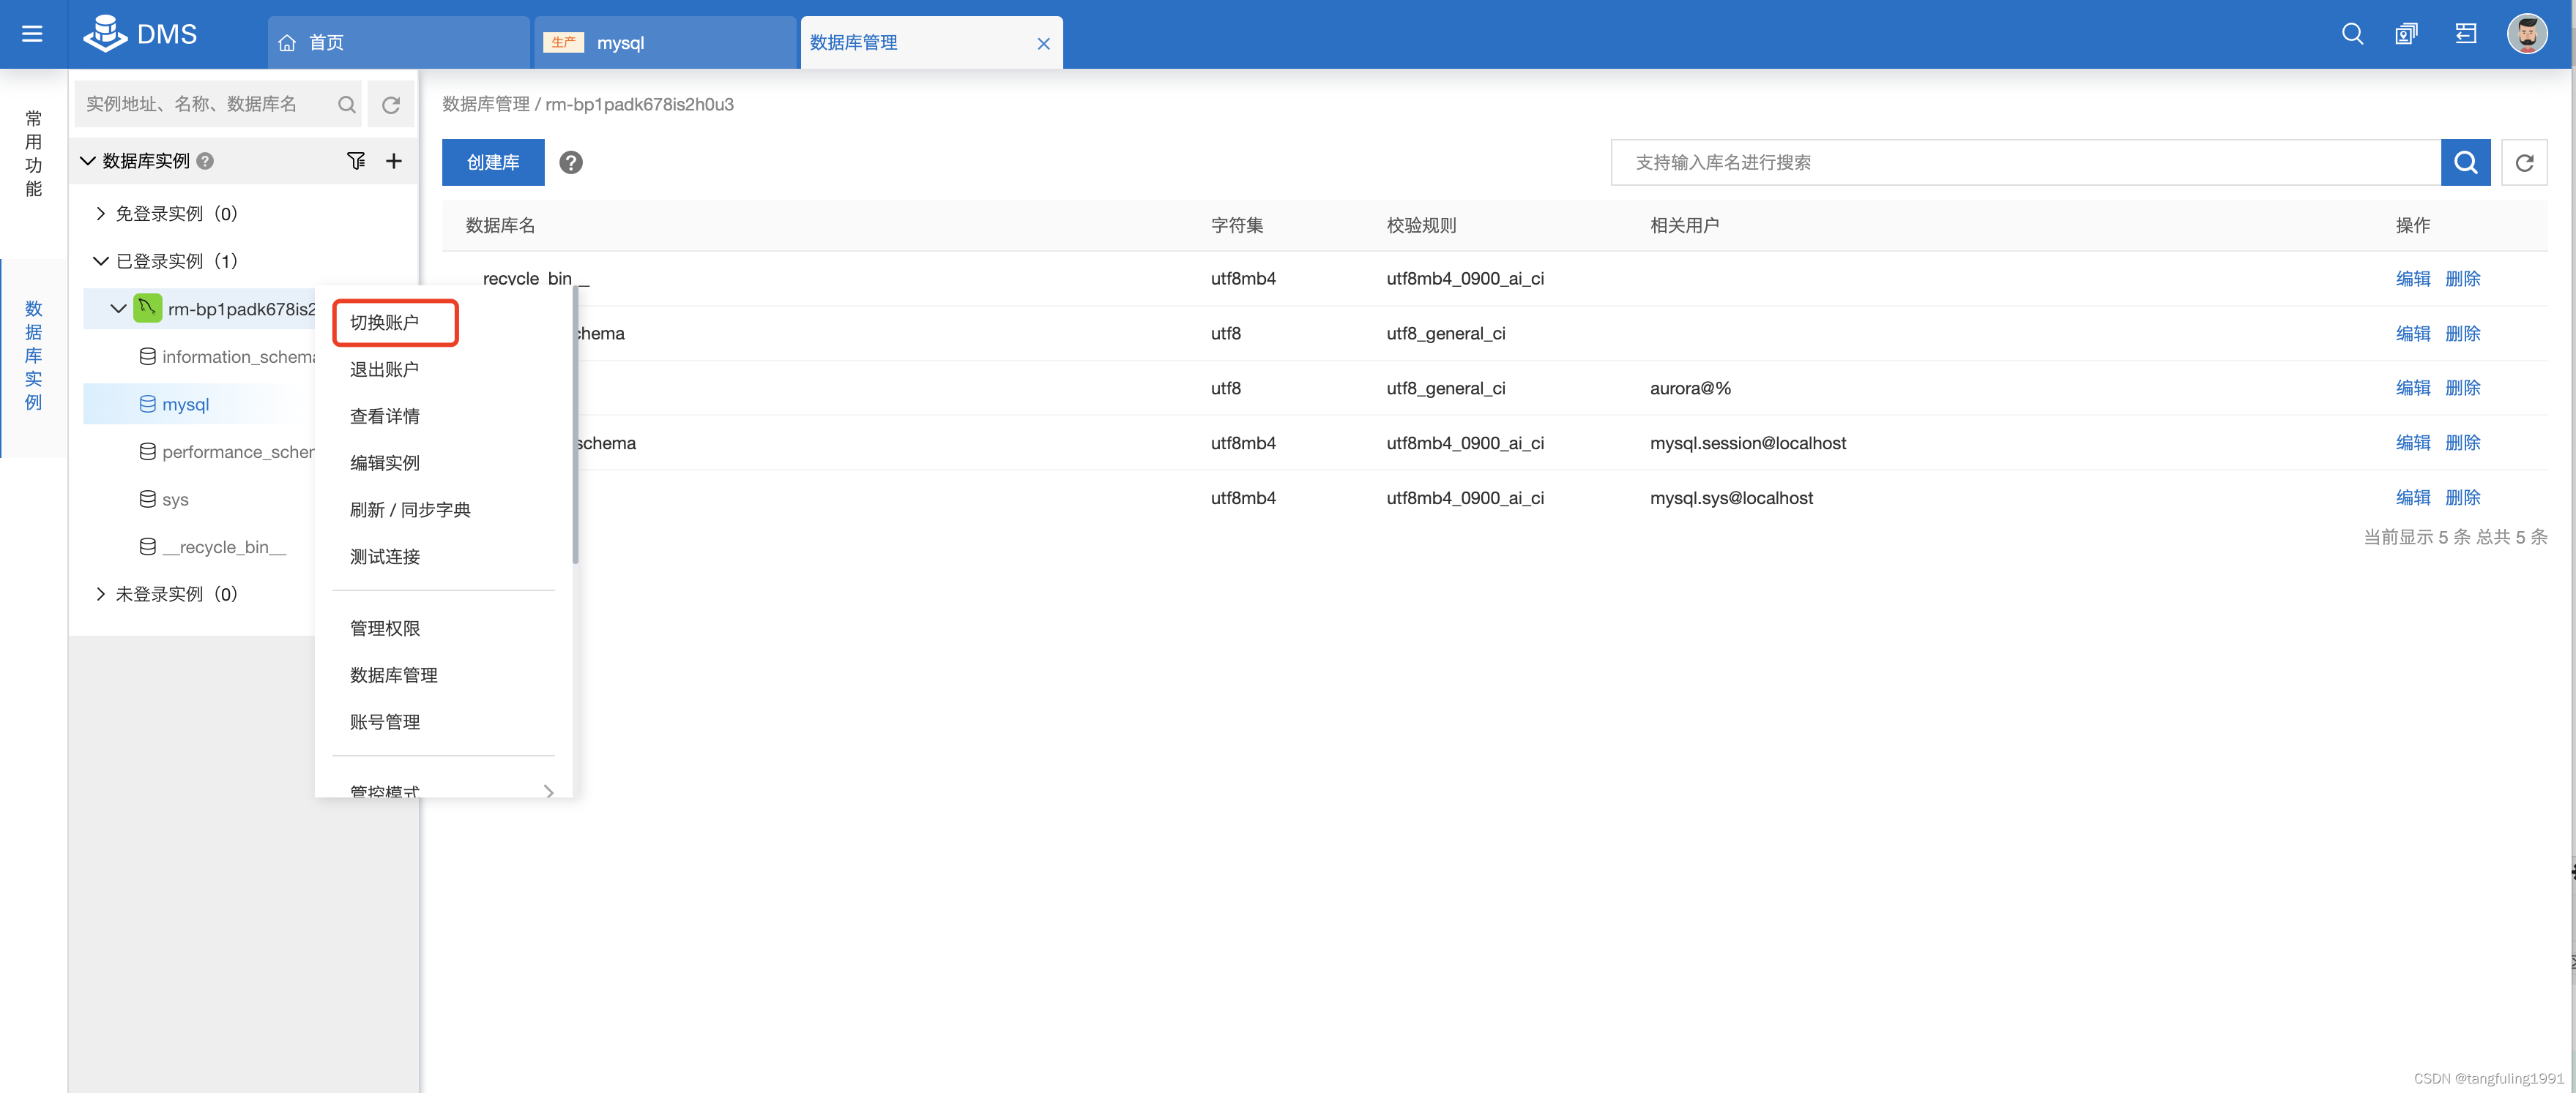
Task: Edit the mysql.session@localhost row
Action: [x=2412, y=443]
